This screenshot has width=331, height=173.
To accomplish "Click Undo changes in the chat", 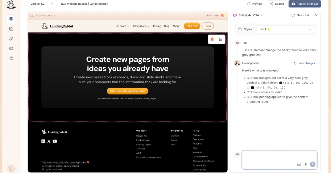I will click(304, 63).
